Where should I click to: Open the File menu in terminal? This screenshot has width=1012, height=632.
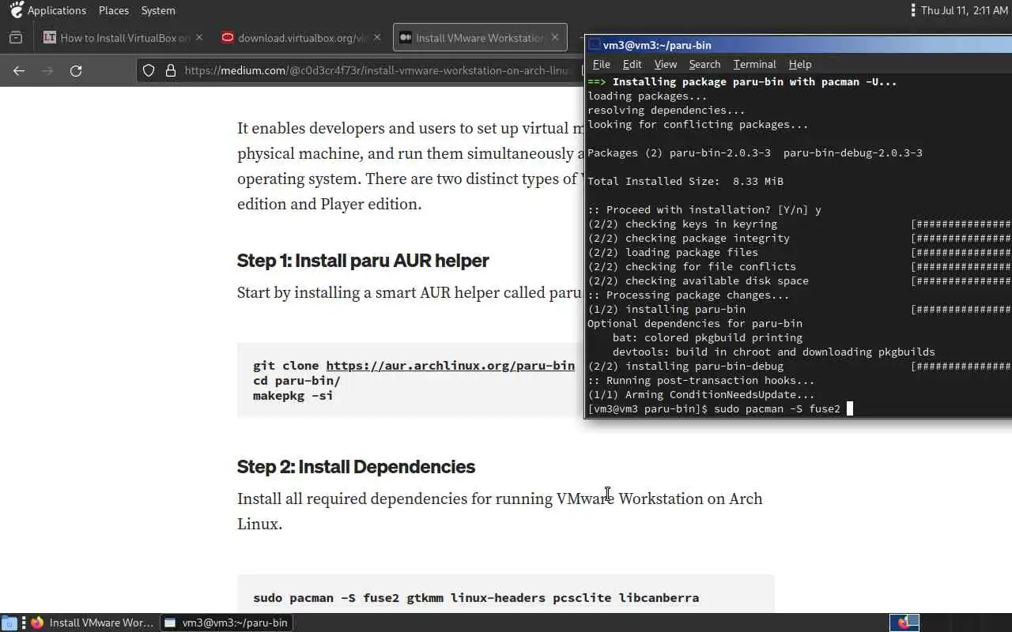601,64
